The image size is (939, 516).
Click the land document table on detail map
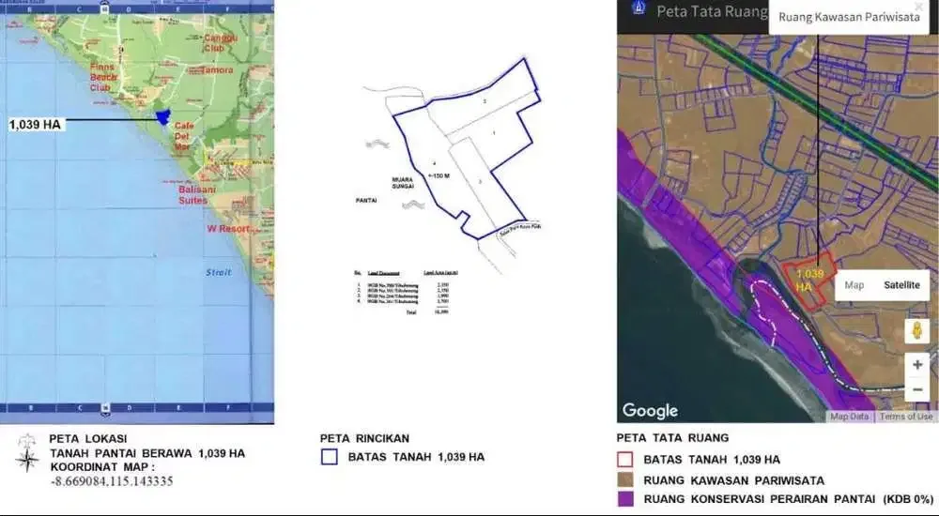pyautogui.click(x=406, y=292)
